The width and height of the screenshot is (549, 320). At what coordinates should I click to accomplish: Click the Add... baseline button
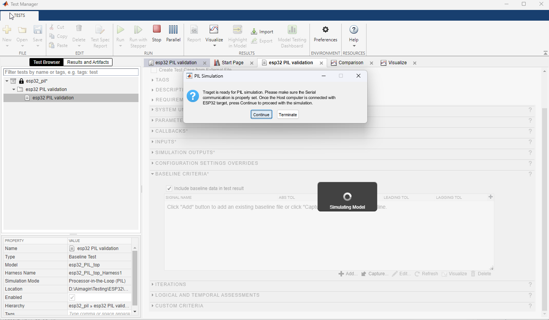(348, 274)
